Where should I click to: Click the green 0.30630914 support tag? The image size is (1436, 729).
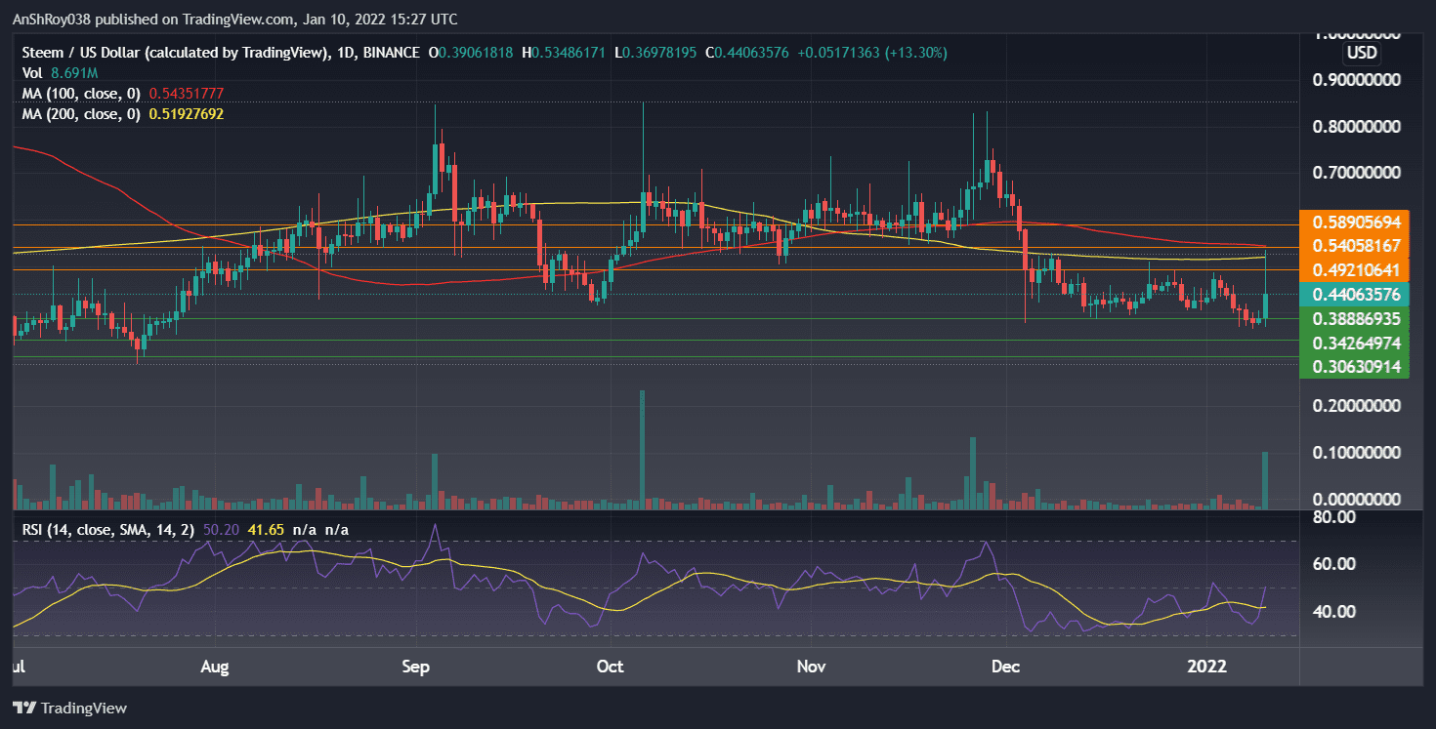click(x=1356, y=367)
